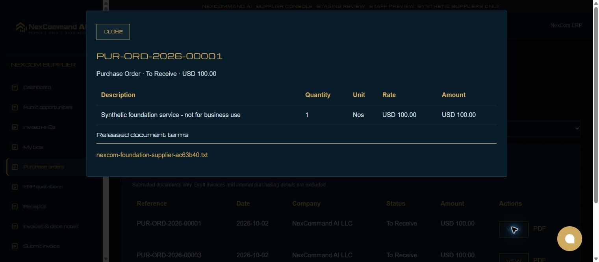Click the PUR-ORD-2026-00001 dialog title
The image size is (599, 262).
(x=159, y=56)
